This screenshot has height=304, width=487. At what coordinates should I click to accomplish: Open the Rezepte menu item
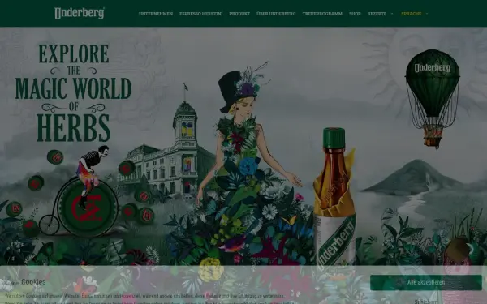377,14
